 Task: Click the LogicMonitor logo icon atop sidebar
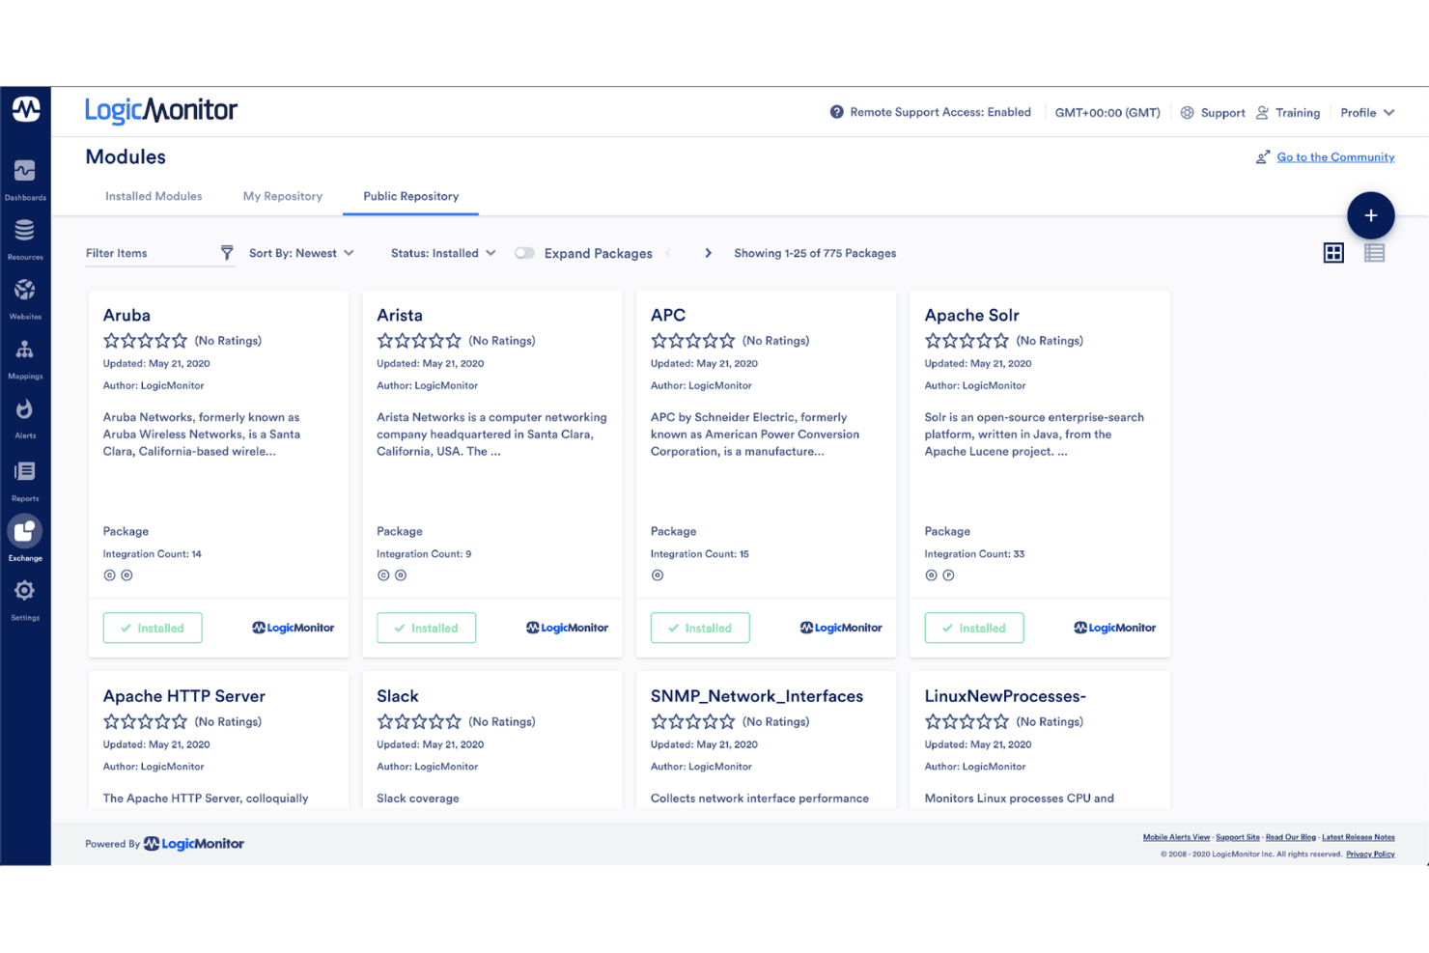26,109
